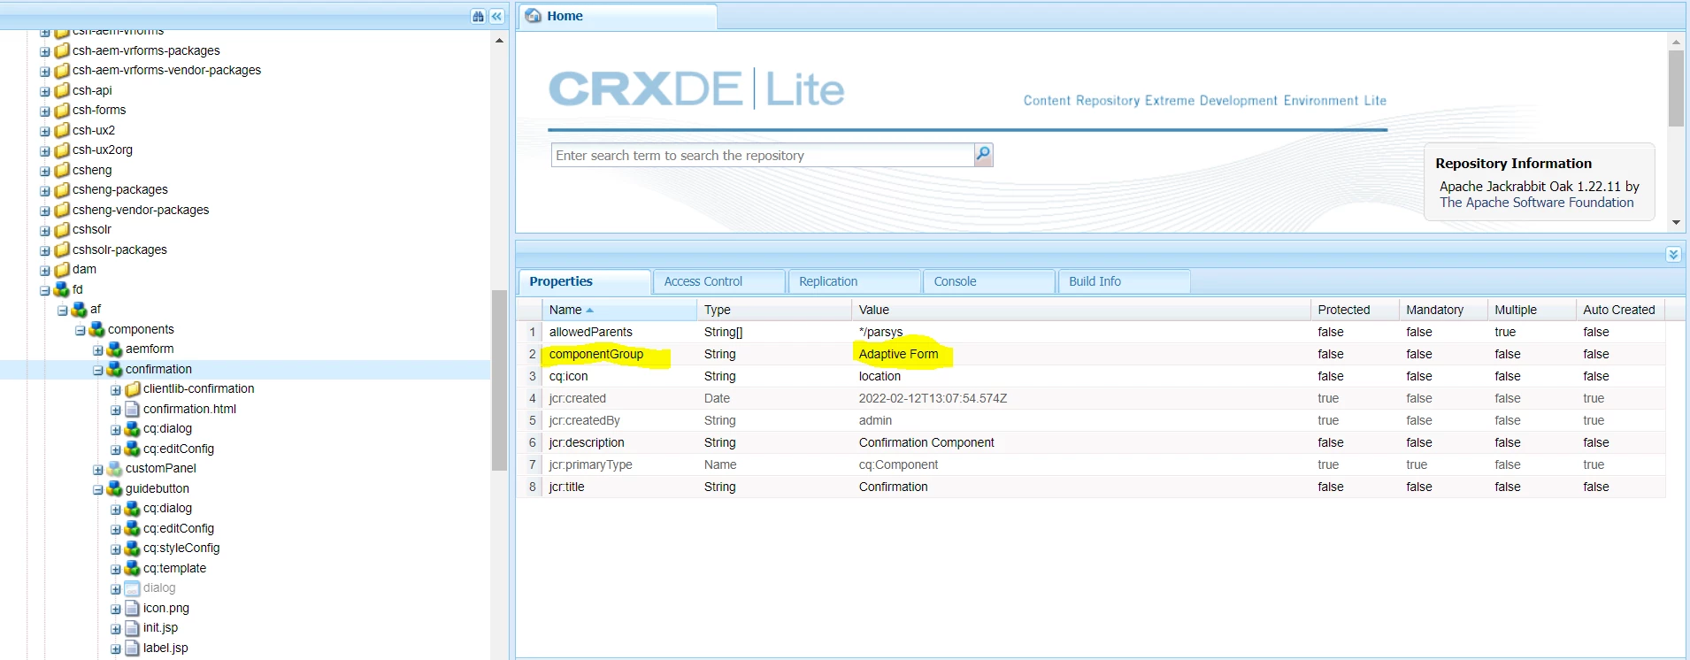Viewport: 1690px width, 660px height.
Task: Select the cq:editConfig item under confirmation
Action: (x=179, y=449)
